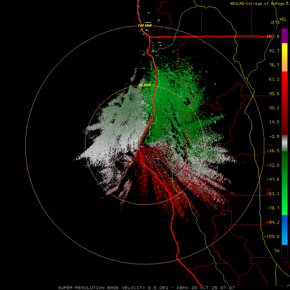Select the 30.1 legend value
The height and width of the screenshot is (290, 290).
coord(274,108)
